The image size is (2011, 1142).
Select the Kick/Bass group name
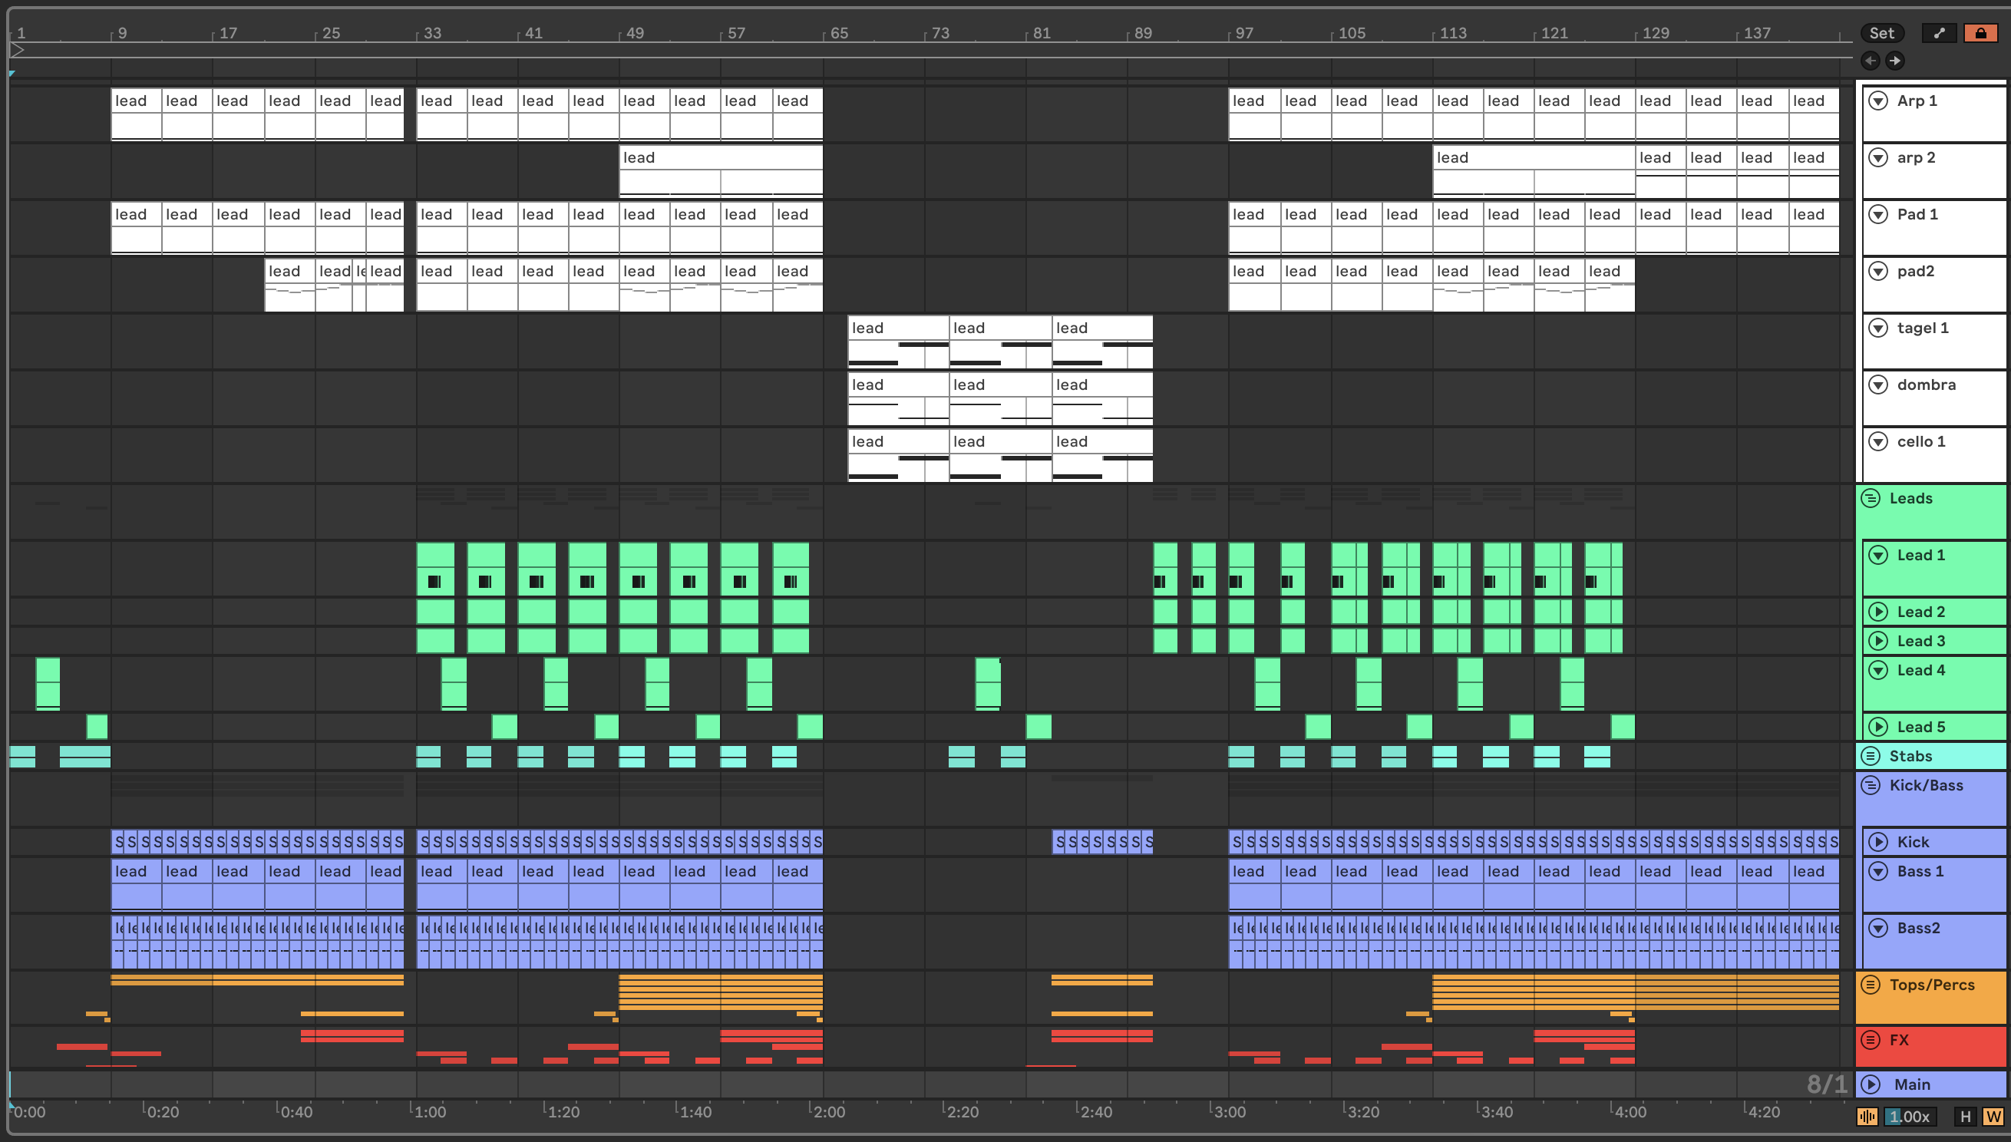click(x=1927, y=785)
